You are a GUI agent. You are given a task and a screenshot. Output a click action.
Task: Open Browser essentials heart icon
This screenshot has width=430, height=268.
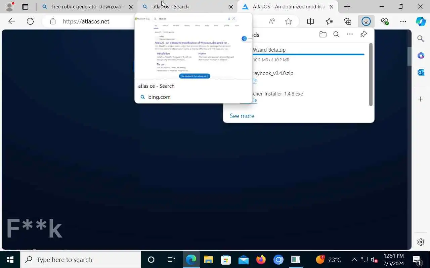(385, 21)
